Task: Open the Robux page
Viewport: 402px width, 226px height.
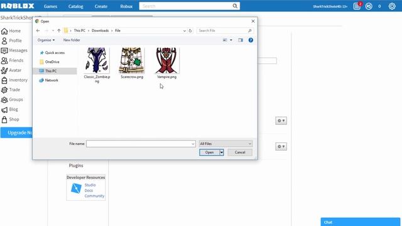Action: (x=126, y=6)
